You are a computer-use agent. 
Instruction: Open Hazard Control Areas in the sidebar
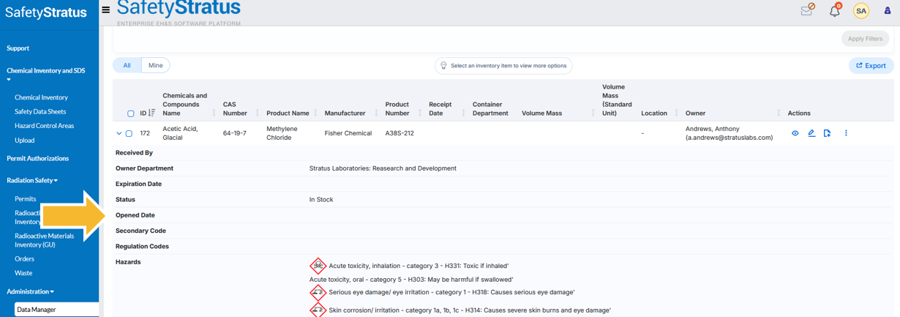coord(44,126)
